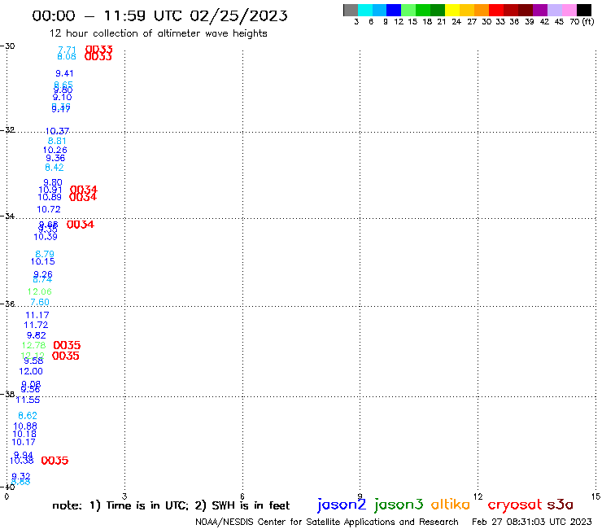Viewport: 602px width, 529px height.
Task: Click the wave height value 7.71
Action: [67, 50]
